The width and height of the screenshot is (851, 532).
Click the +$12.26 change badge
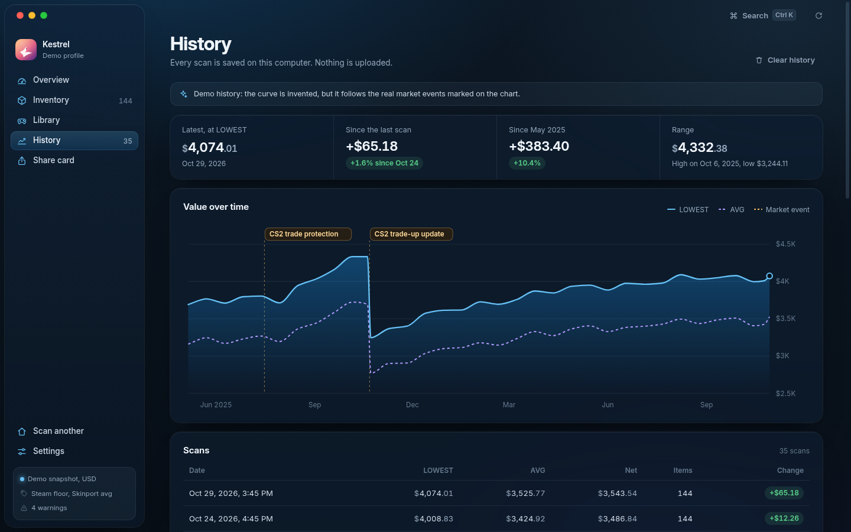tap(784, 518)
